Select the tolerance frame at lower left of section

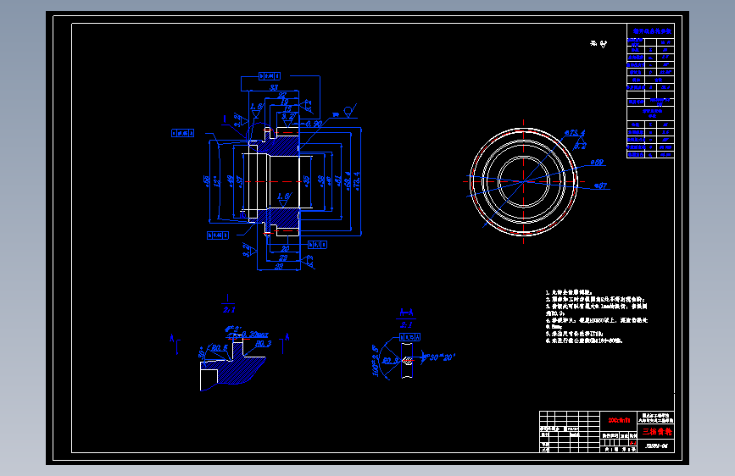point(218,235)
